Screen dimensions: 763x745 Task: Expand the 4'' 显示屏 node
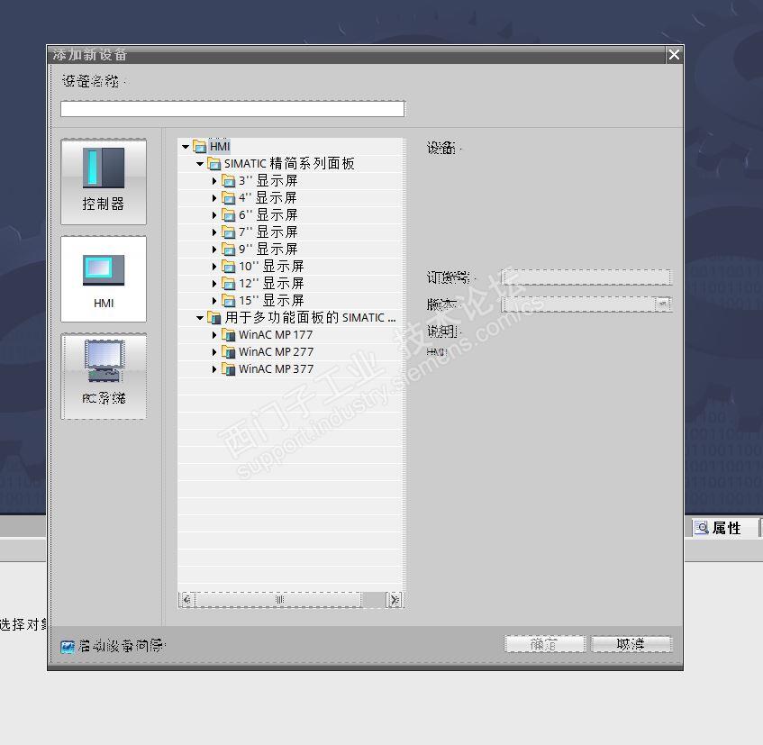click(214, 198)
